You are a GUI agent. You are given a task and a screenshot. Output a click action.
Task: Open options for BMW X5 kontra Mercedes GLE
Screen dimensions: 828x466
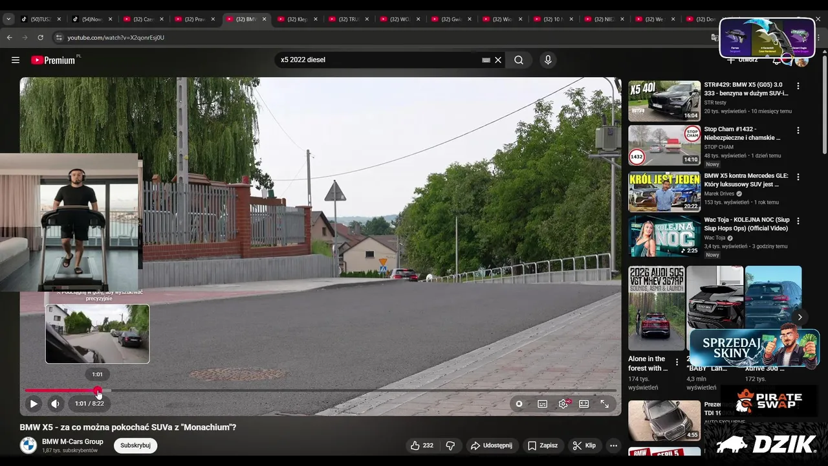click(x=798, y=177)
